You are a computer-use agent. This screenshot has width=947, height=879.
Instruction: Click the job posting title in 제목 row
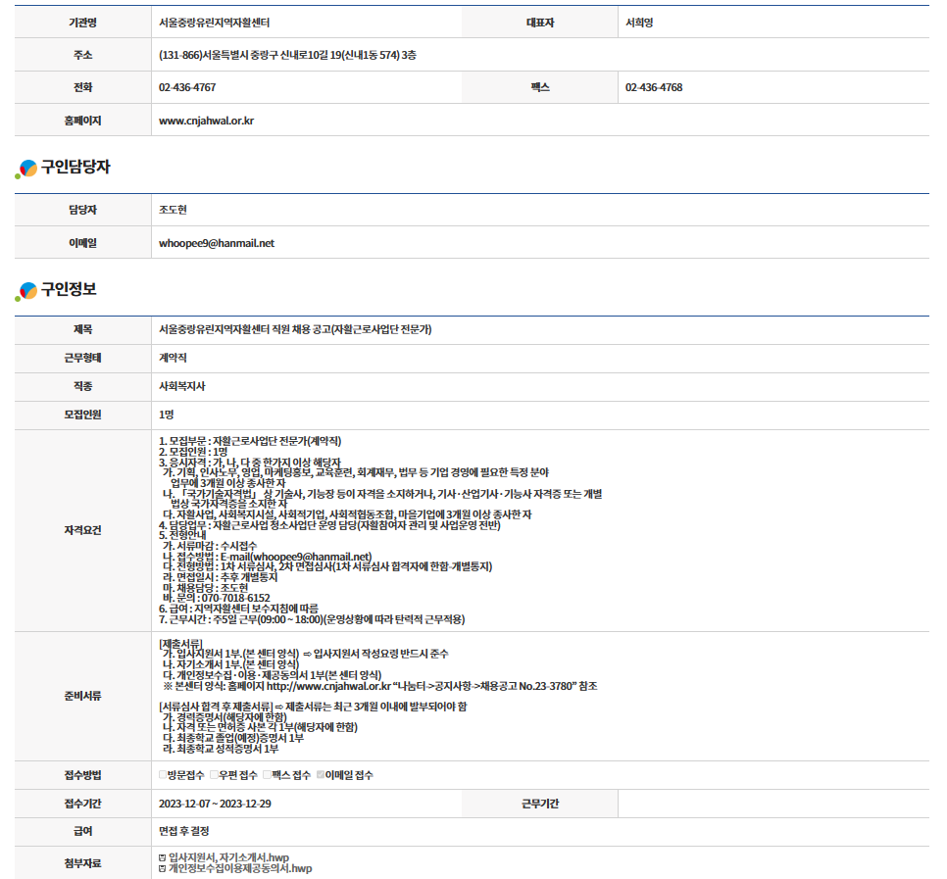coord(295,328)
